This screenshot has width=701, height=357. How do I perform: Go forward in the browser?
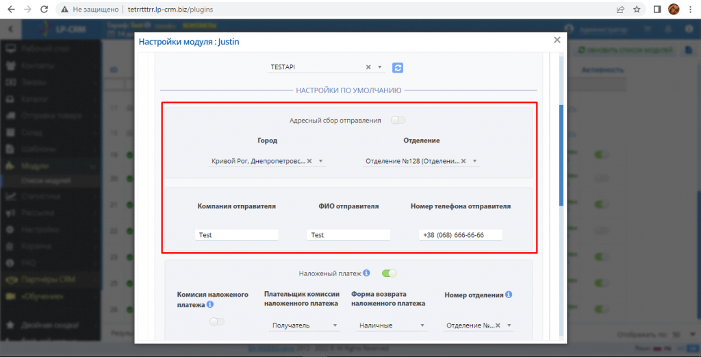27,10
